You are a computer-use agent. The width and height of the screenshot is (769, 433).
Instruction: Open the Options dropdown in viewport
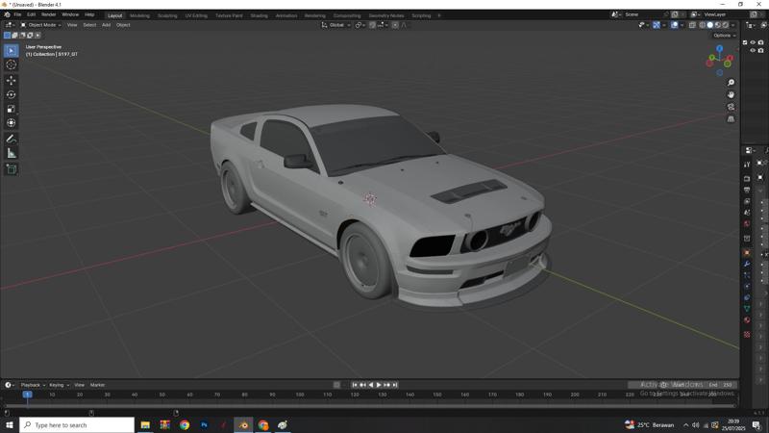click(724, 36)
